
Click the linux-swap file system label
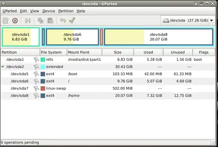(x=56, y=89)
